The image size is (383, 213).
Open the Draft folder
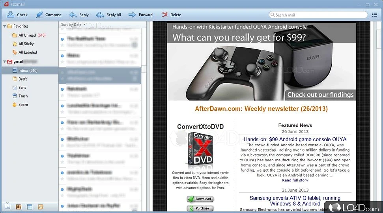[x=20, y=79]
